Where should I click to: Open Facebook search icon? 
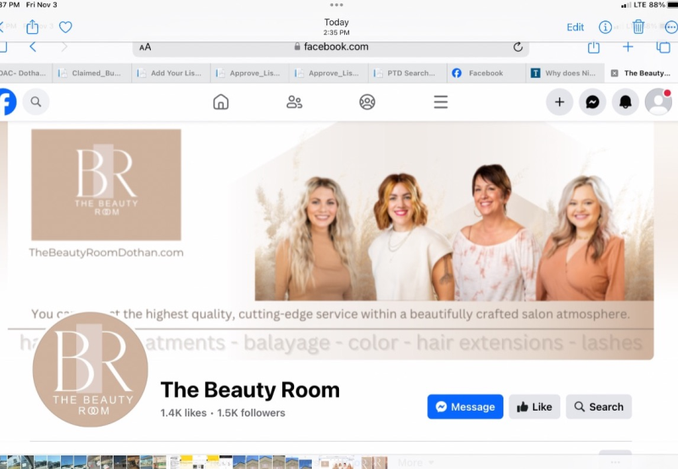(36, 102)
